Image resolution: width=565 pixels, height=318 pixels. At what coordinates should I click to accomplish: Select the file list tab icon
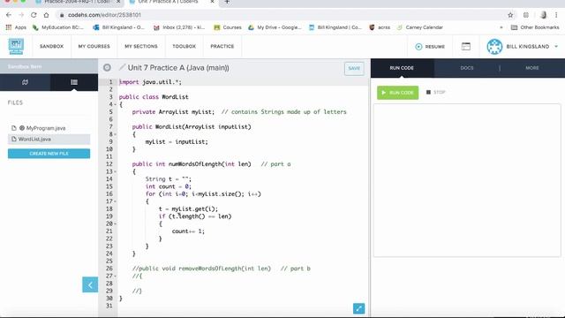[x=74, y=82]
